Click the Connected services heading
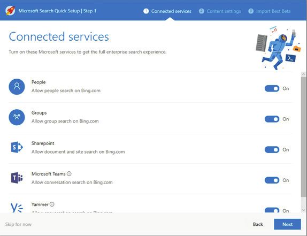This screenshot has height=236, width=307. 59,36
